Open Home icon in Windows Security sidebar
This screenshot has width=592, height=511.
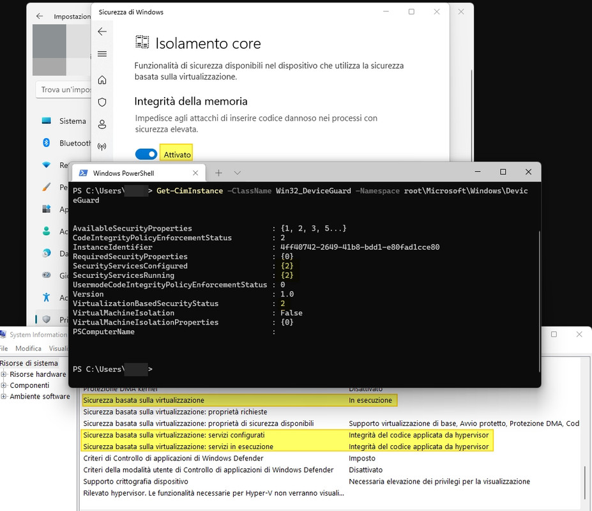tap(102, 80)
